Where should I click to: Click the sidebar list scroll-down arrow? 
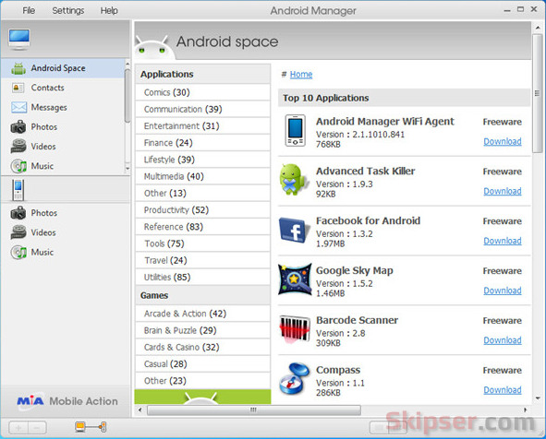127,169
